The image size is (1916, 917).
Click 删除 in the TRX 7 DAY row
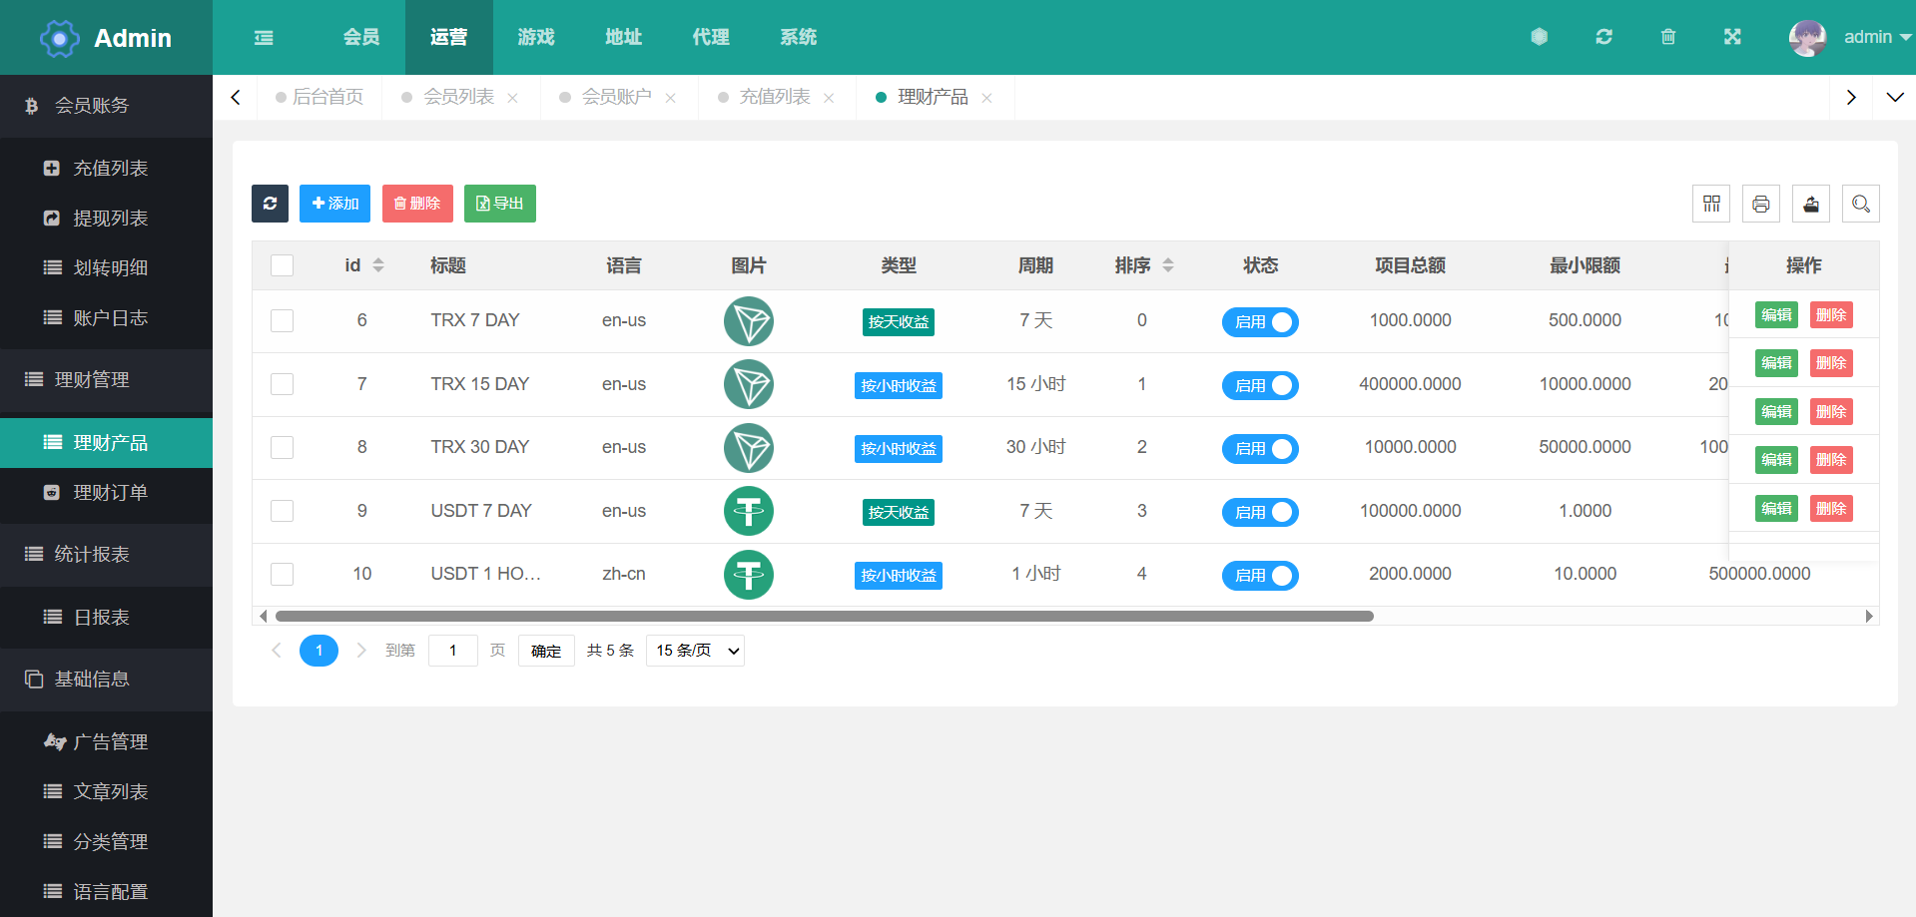point(1831,315)
